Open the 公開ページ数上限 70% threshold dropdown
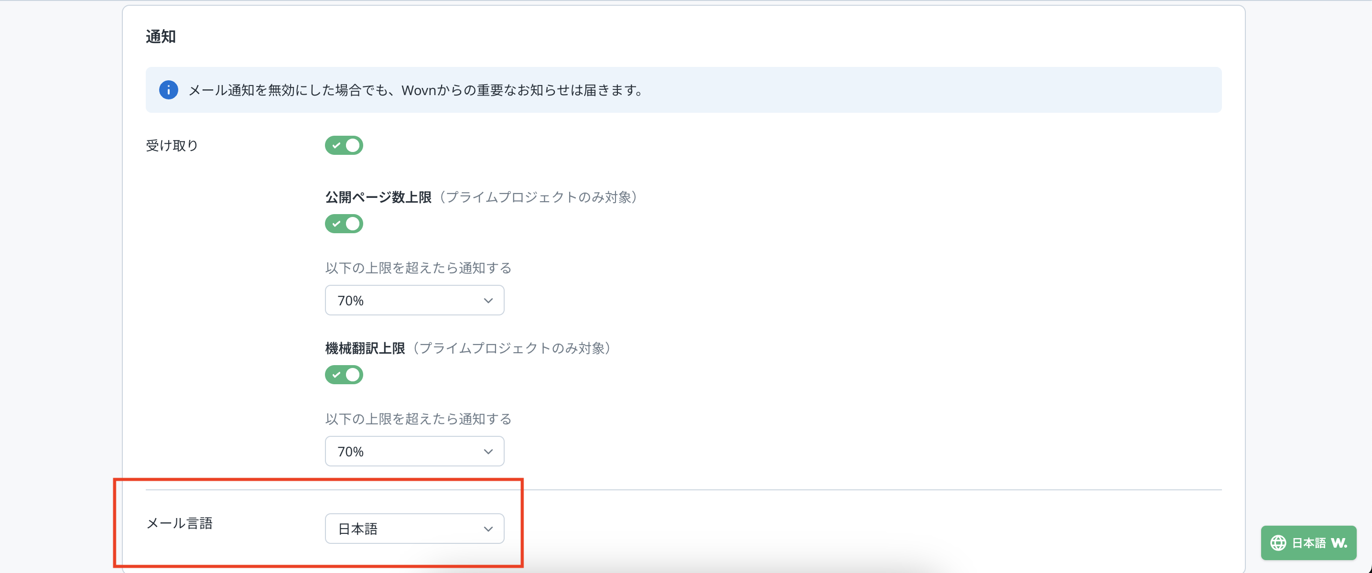Screen dimensions: 1372x573 (x=414, y=300)
